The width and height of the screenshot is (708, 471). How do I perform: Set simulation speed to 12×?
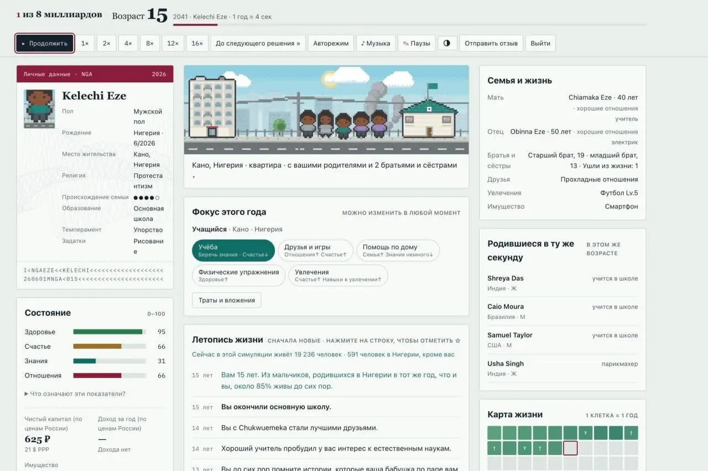173,43
